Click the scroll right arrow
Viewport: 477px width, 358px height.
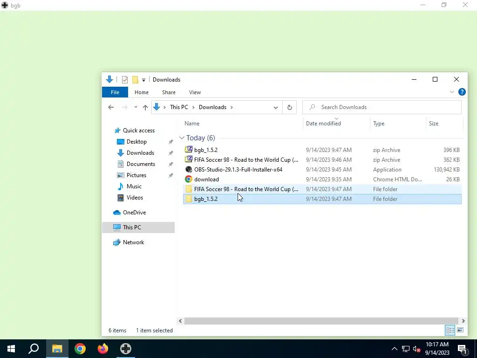pos(463,321)
